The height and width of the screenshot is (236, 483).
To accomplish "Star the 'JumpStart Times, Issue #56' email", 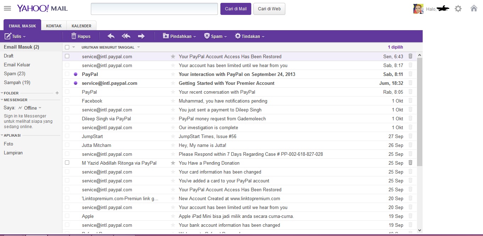I will click(x=173, y=136).
